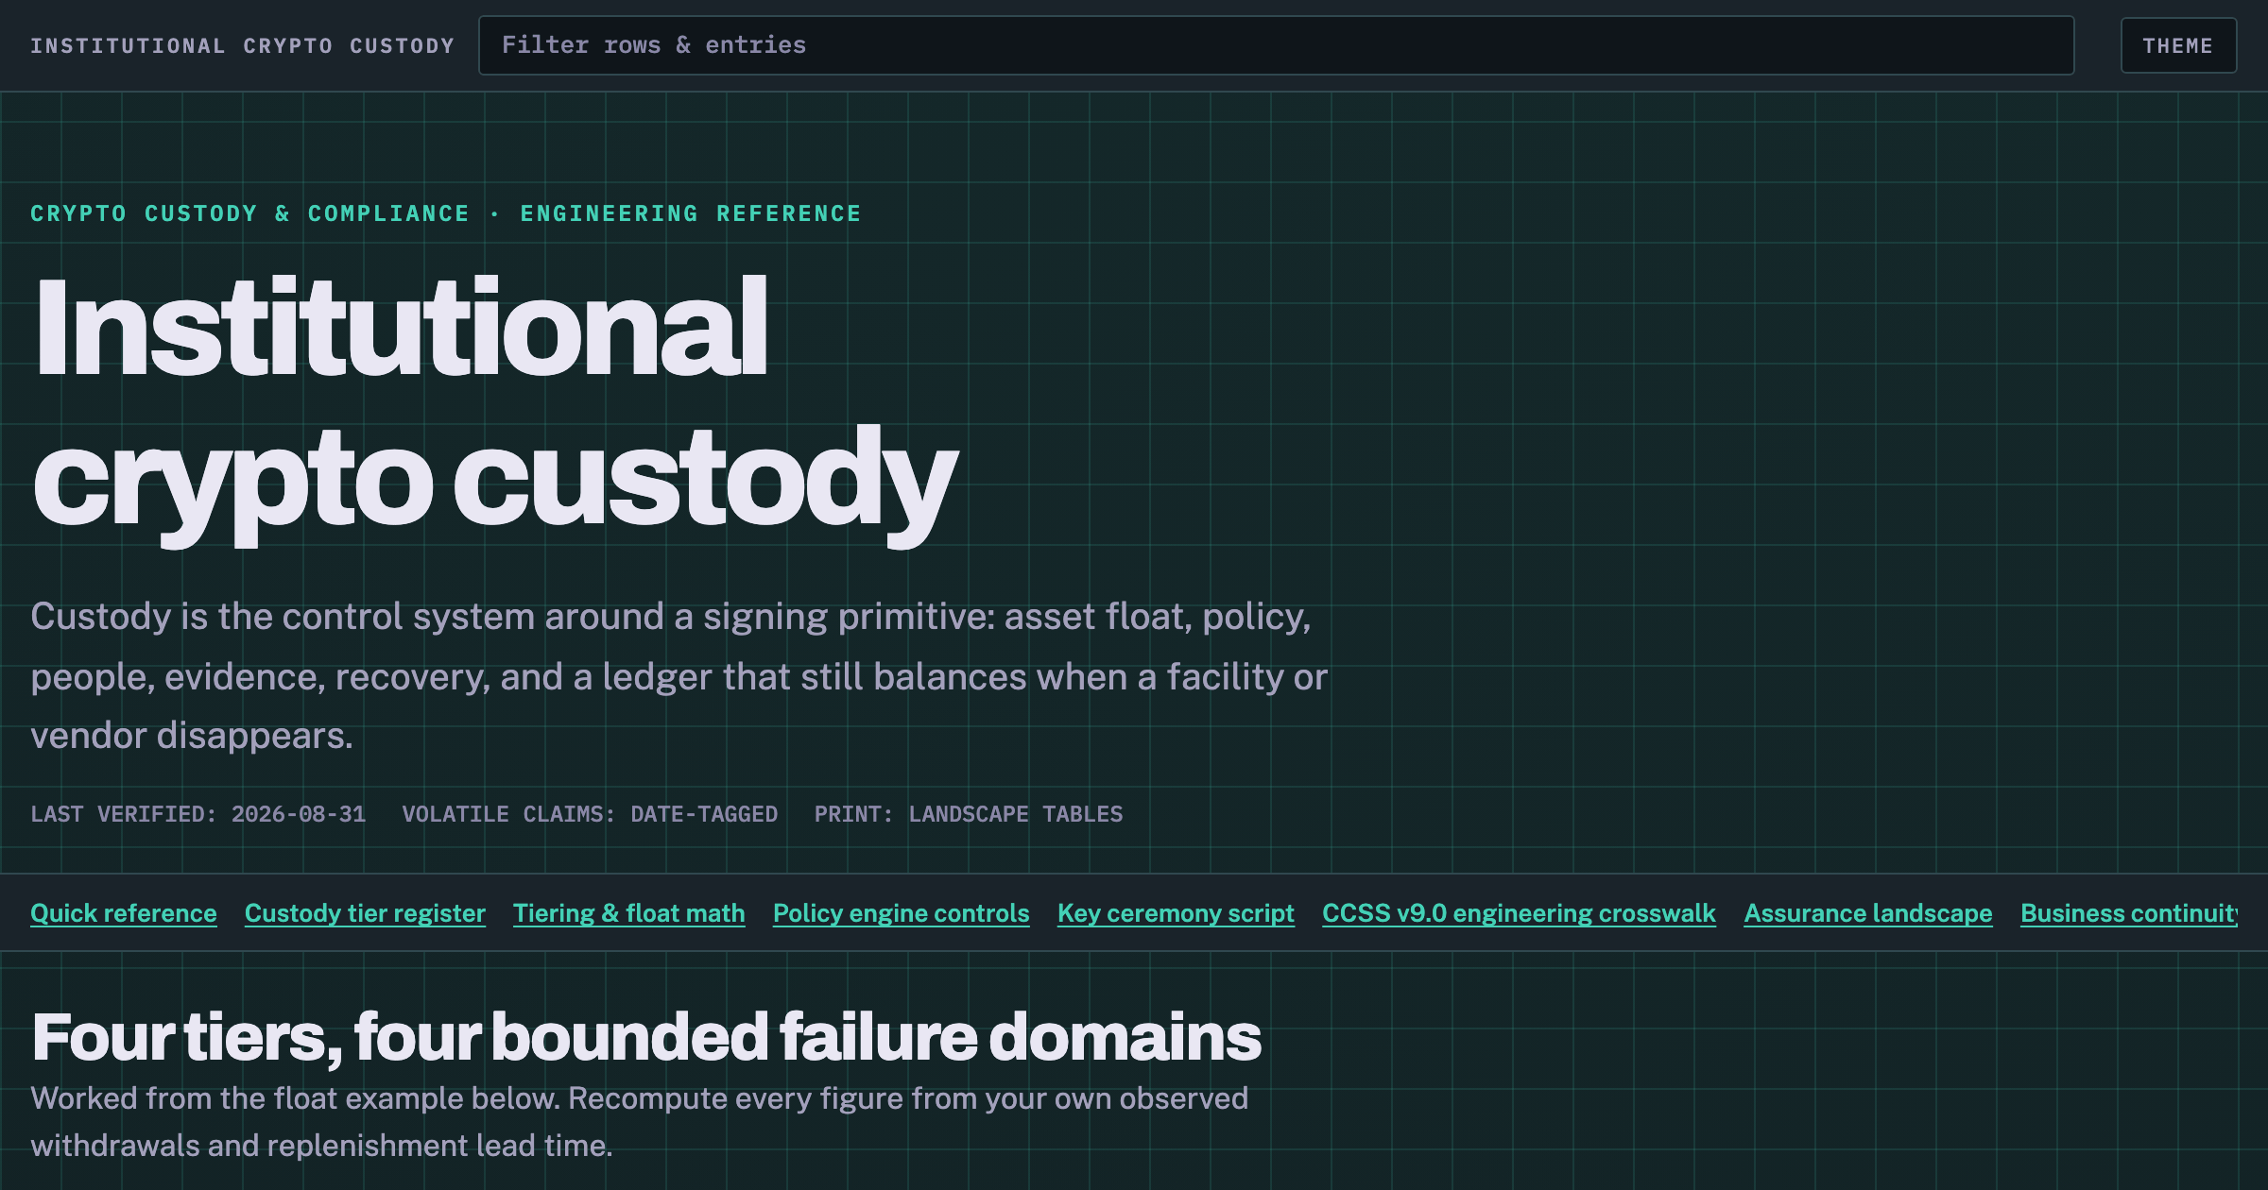Image resolution: width=2268 pixels, height=1190 pixels.
Task: Click the Volatile Claims: Date-Tagged label
Action: (x=590, y=814)
